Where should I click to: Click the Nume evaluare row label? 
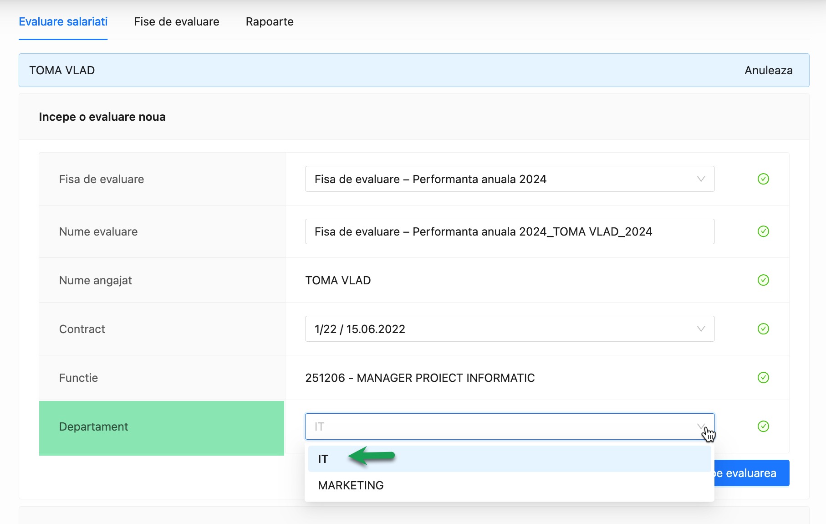tap(98, 231)
